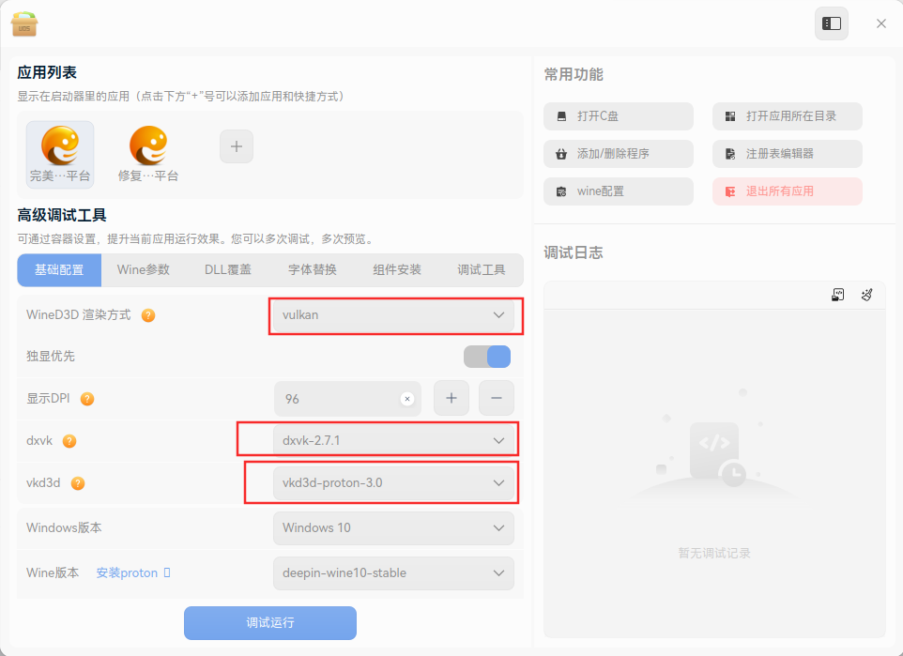Toggle the 独显优先 switch

click(x=487, y=357)
